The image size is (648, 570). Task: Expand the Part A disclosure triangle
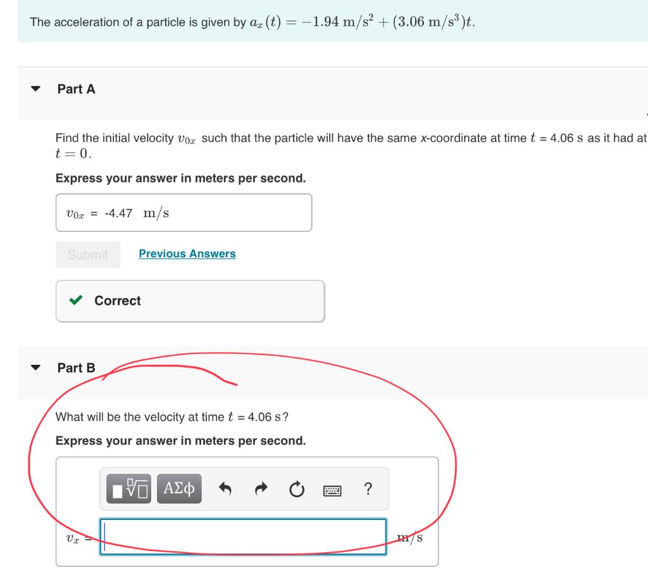[35, 89]
